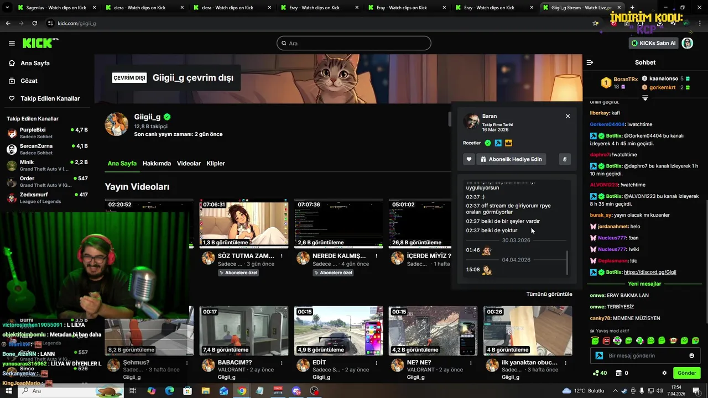The width and height of the screenshot is (708, 398).
Task: Click Tümünü görüntüle link
Action: [549, 294]
